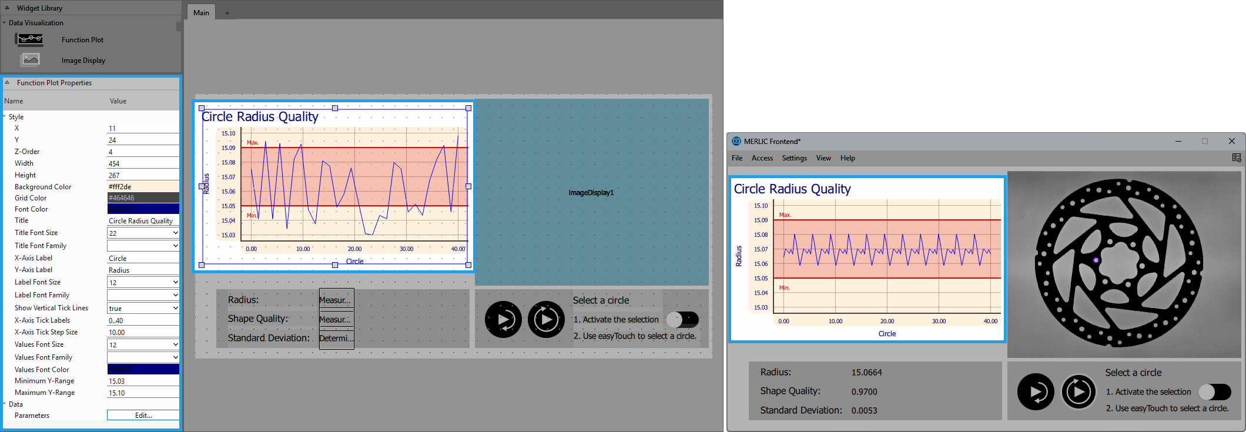Switch to the Main tab
Viewport: 1246px width, 432px height.
201,12
